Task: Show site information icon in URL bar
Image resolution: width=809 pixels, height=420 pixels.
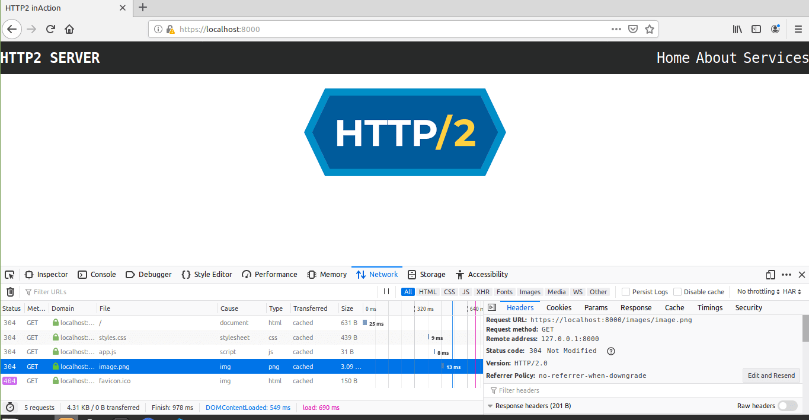Action: point(158,29)
